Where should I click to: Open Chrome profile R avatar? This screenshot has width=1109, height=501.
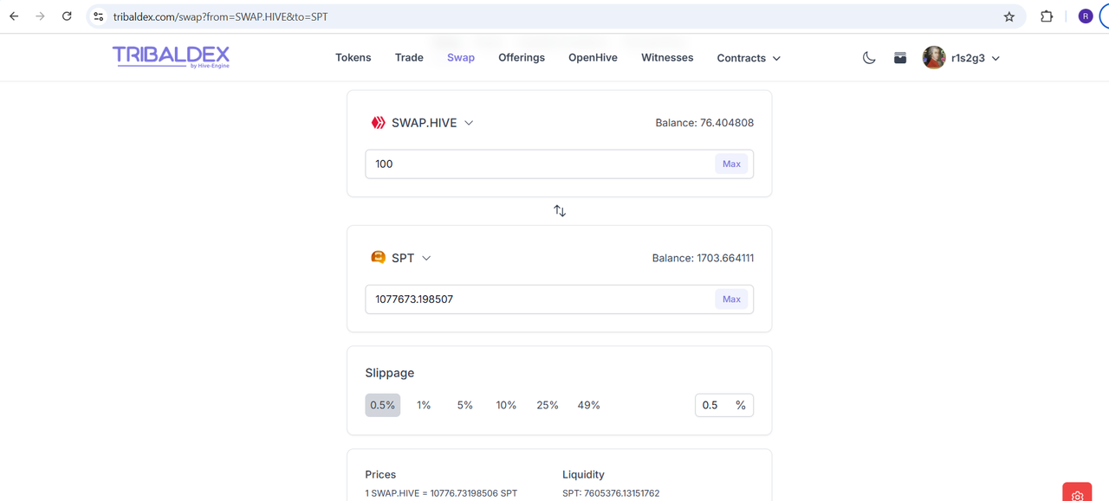coord(1086,16)
